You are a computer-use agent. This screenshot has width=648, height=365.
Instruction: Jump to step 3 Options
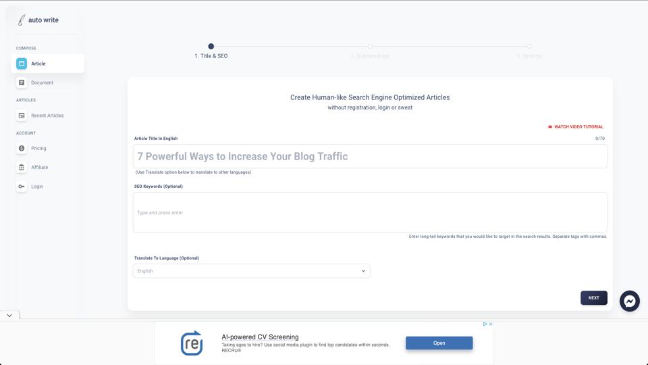[529, 47]
